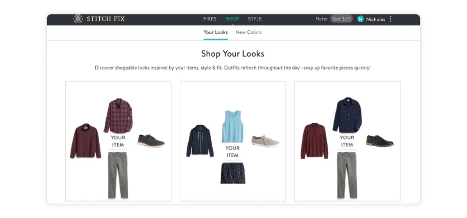
Task: Open the Fixes menu item
Action: [210, 19]
